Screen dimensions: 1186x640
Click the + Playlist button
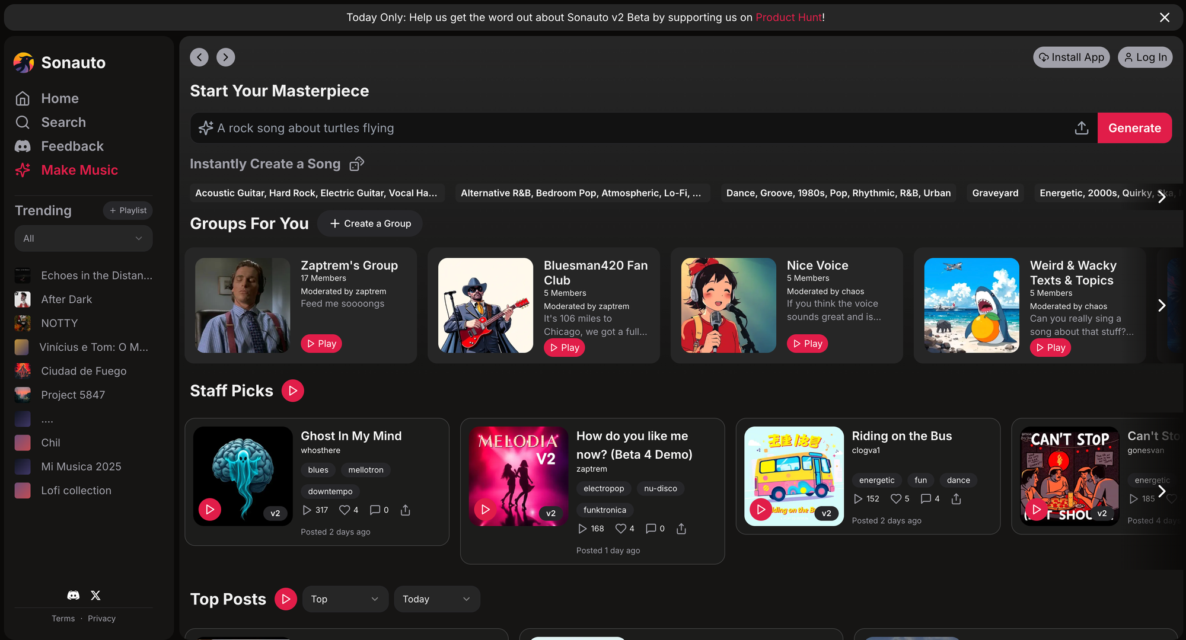[x=128, y=210]
